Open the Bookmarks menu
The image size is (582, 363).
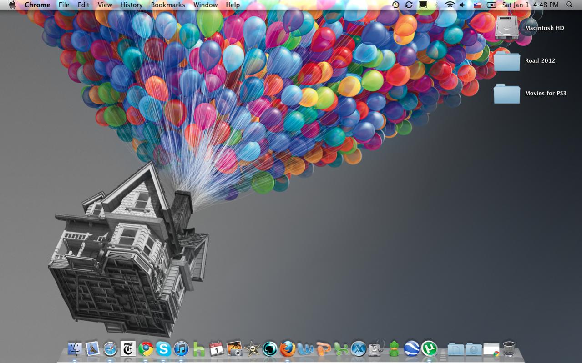pyautogui.click(x=168, y=5)
